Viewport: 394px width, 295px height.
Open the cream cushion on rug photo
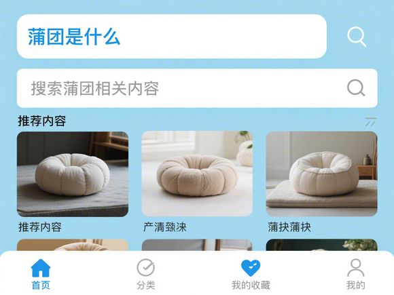pyautogui.click(x=321, y=174)
